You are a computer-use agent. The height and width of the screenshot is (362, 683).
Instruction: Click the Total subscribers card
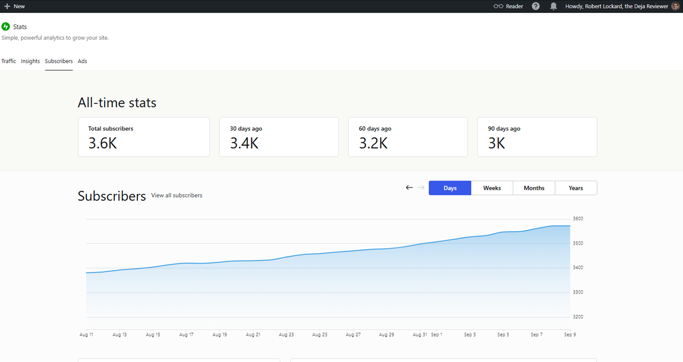[x=144, y=137]
